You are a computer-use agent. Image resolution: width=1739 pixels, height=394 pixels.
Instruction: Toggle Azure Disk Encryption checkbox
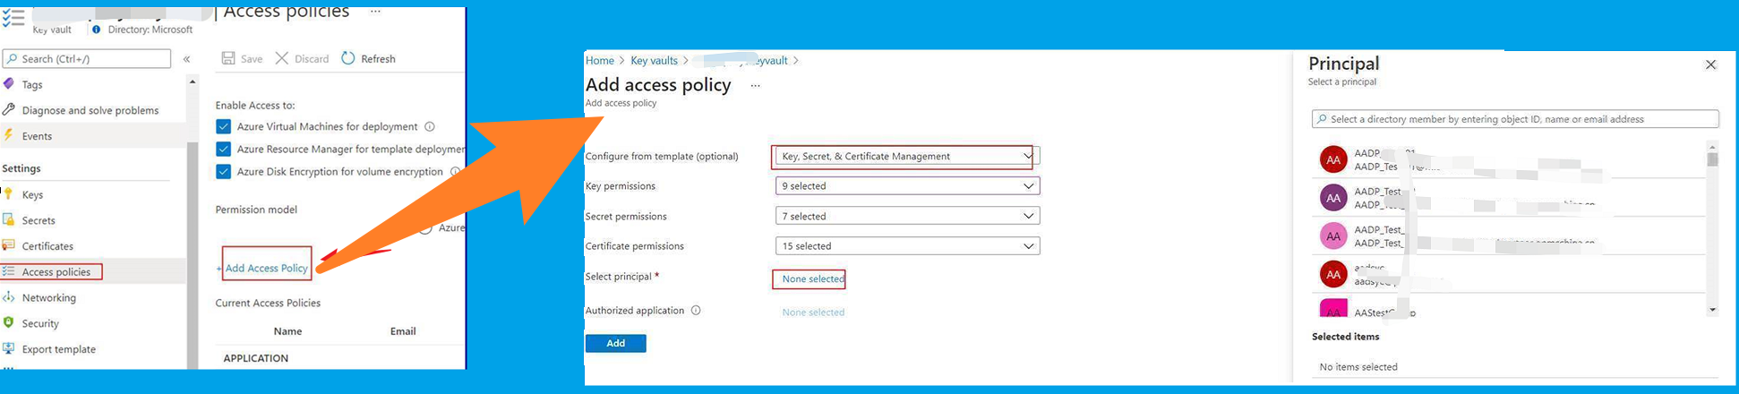pyautogui.click(x=224, y=171)
